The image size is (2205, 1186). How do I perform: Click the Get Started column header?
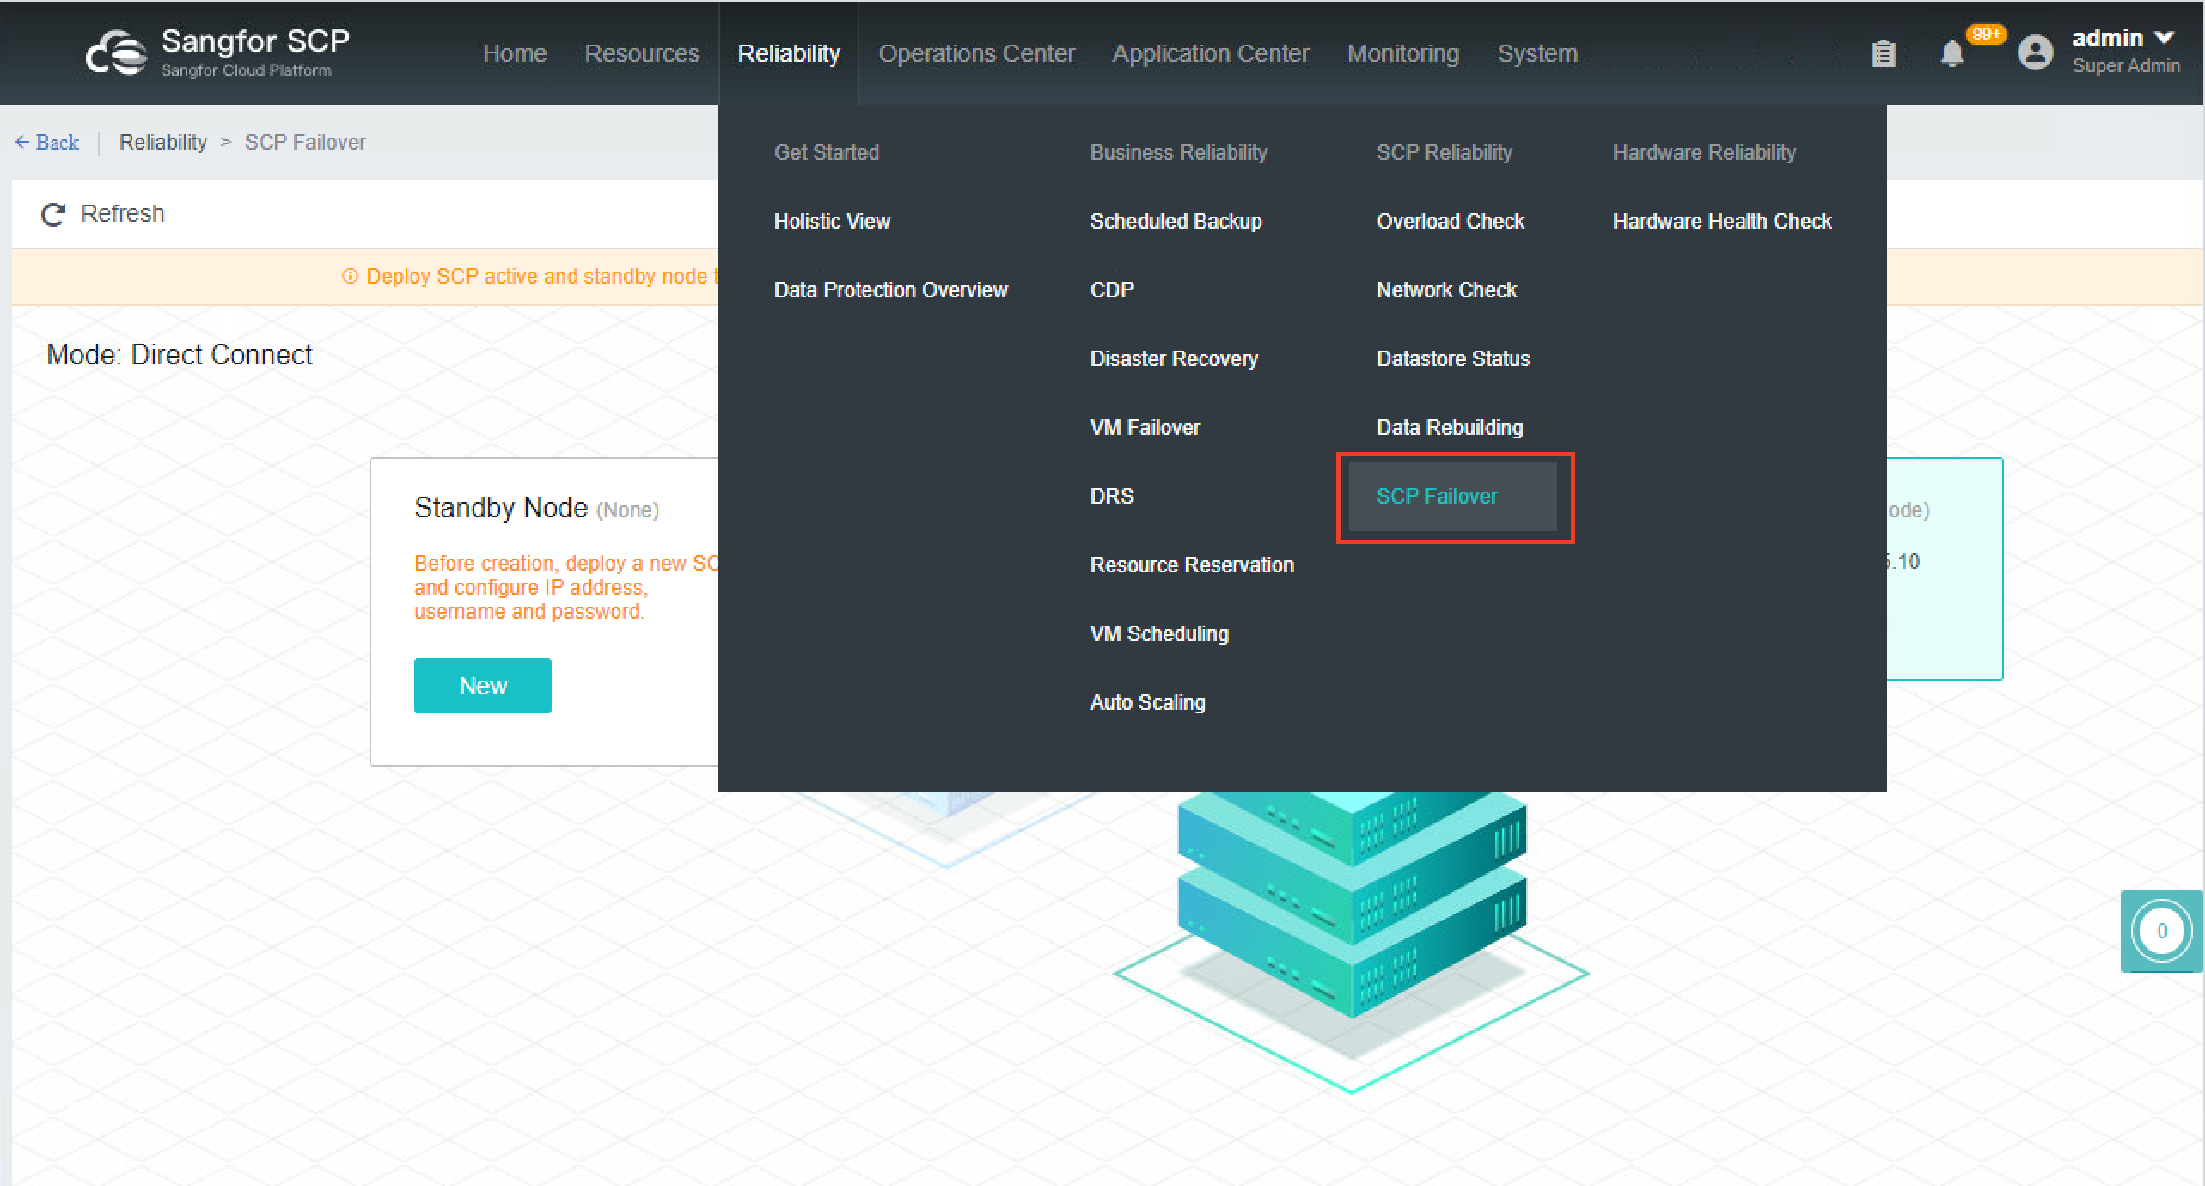pos(826,152)
